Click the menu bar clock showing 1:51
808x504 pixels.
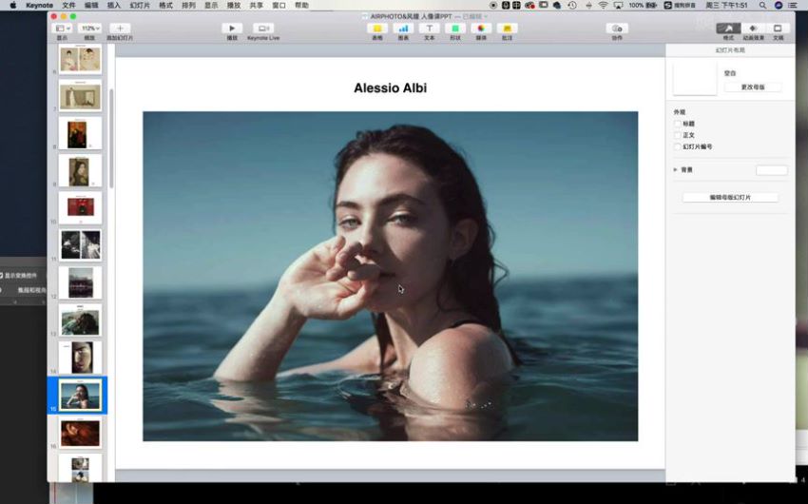[726, 5]
